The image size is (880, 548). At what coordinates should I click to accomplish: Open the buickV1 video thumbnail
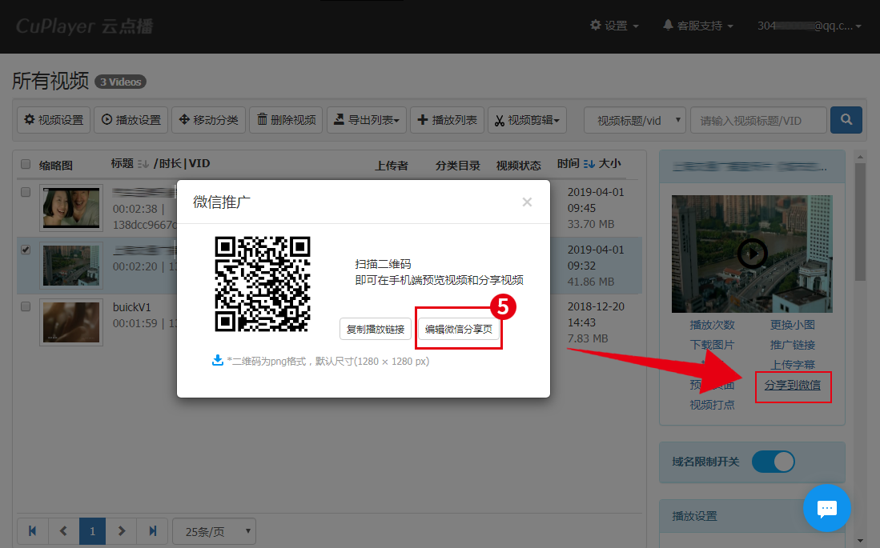tap(71, 322)
